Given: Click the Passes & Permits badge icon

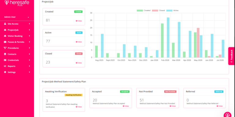Looking at the screenshot, I should coord(5,42).
